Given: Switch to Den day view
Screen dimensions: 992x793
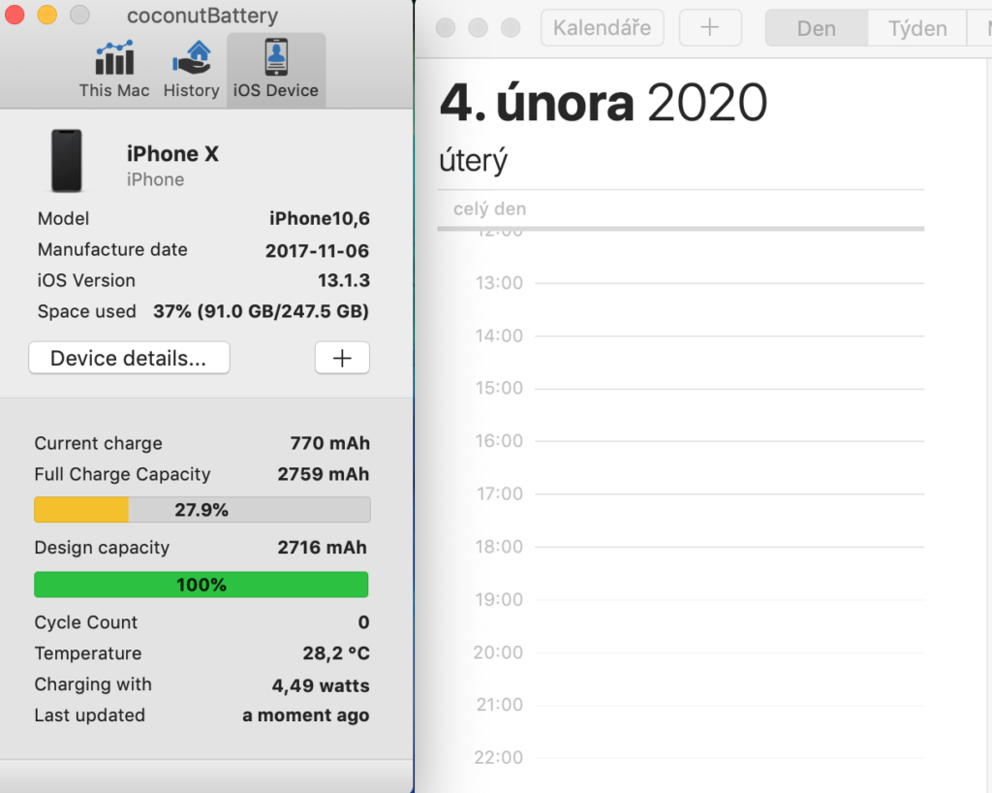Looking at the screenshot, I should point(816,29).
